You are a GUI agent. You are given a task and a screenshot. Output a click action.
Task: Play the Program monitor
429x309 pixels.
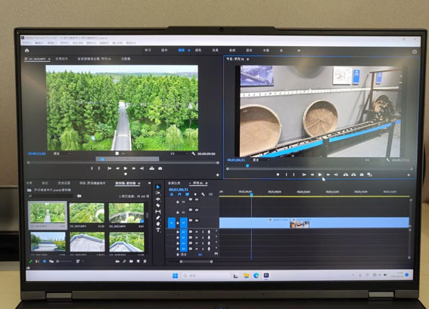point(320,175)
